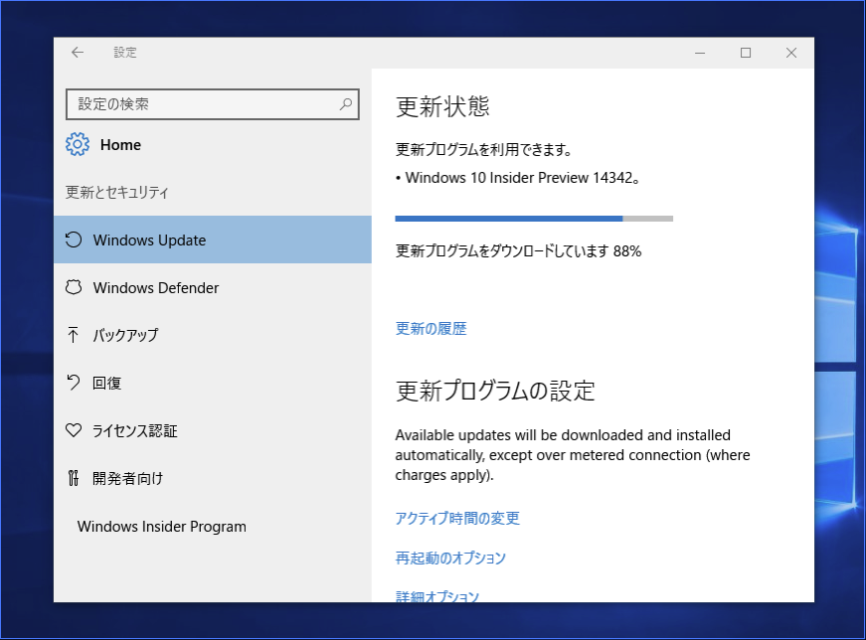The image size is (866, 640).
Task: Click the 更新プログラムを利用できます text
Action: 484,150
